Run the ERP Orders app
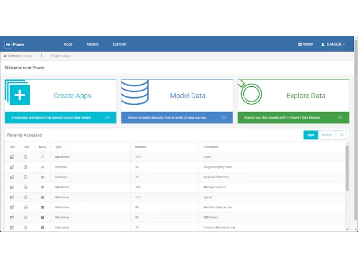The width and height of the screenshot is (358, 268). tap(26, 218)
